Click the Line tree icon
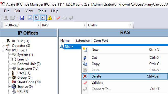168x94 pixels. 14,59
